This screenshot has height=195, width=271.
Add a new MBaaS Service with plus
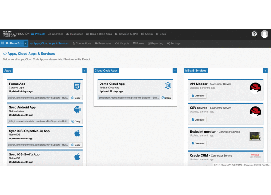(x=265, y=71)
